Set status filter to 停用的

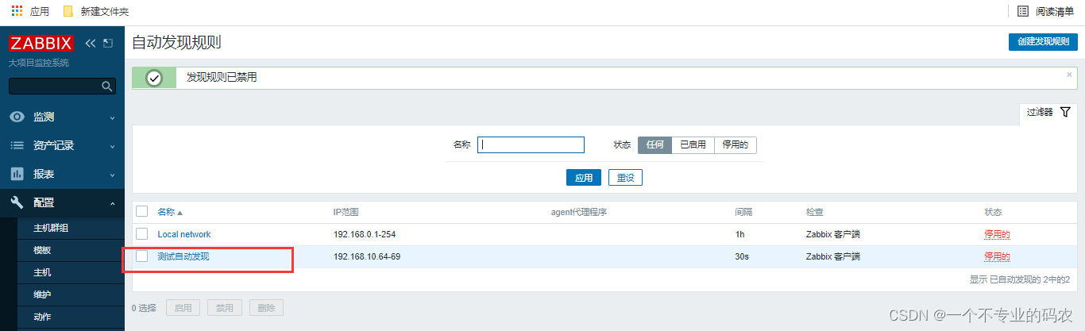[736, 145]
